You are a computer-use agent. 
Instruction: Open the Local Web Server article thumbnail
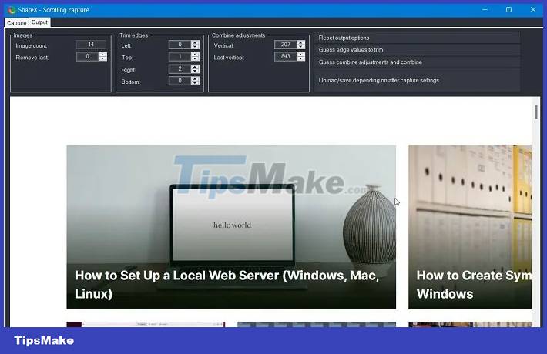point(231,227)
